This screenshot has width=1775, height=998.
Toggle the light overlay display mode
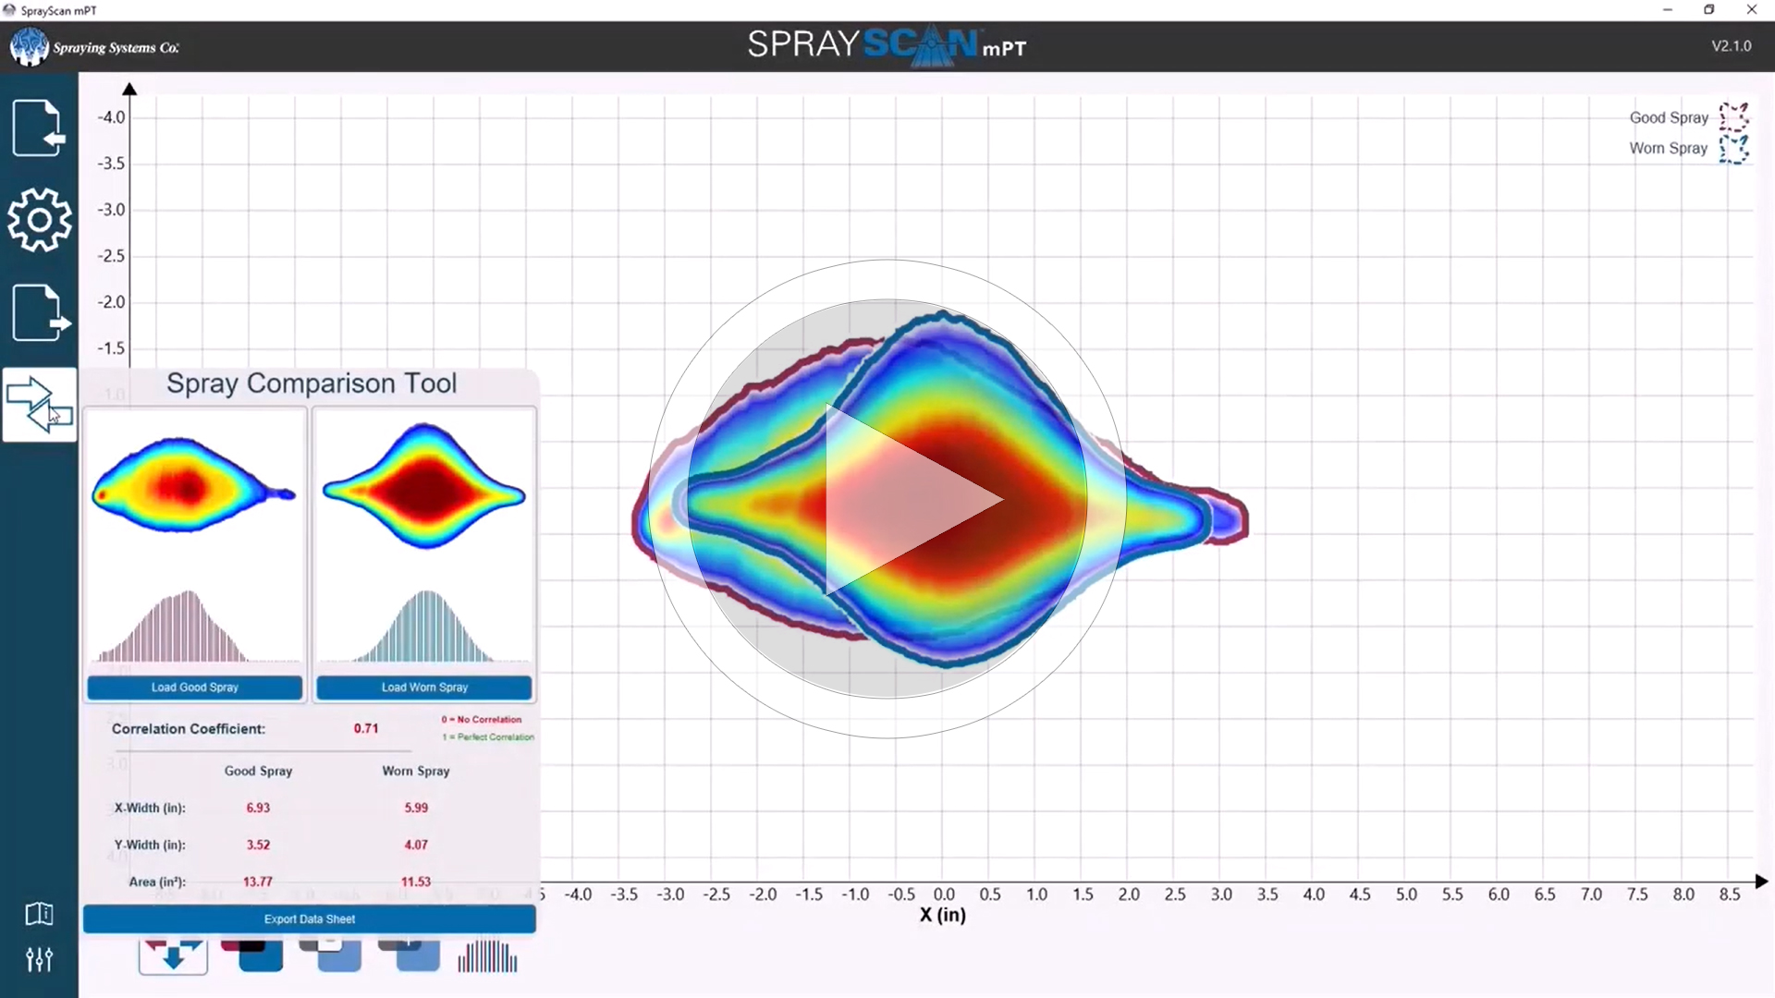coord(331,956)
